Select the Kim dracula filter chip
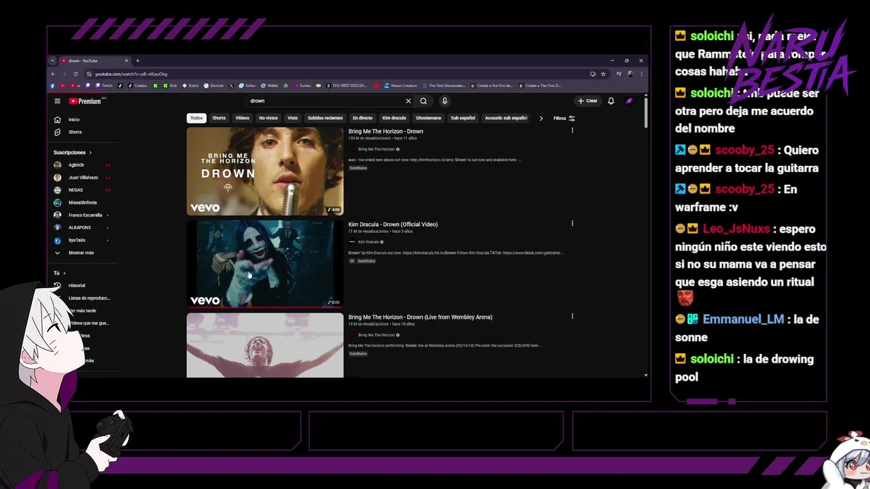 click(394, 118)
